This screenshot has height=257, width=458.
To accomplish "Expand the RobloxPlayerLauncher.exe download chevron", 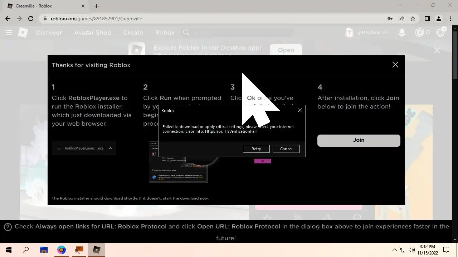I will pos(110,148).
